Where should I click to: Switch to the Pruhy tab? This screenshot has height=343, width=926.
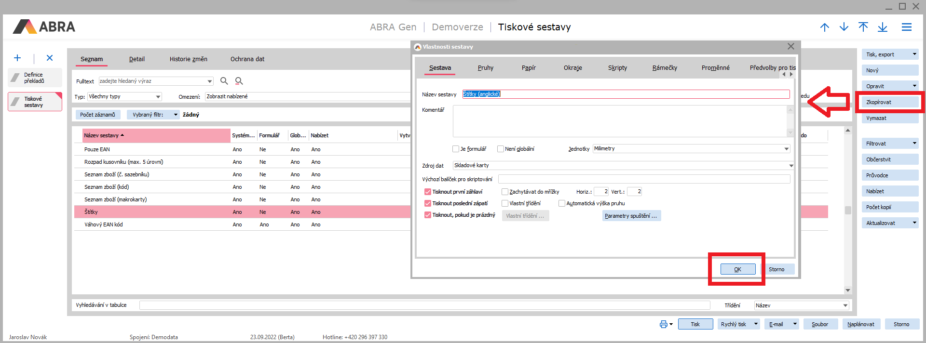point(485,68)
